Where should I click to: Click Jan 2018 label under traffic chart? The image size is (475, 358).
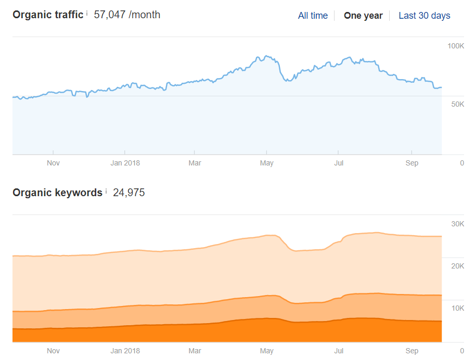click(x=125, y=163)
